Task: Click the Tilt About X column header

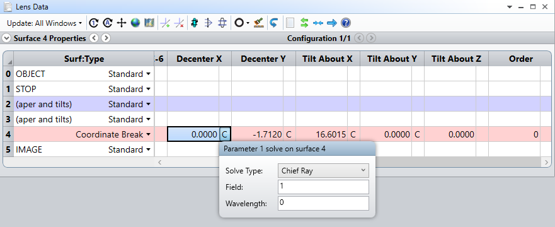Action: point(328,59)
